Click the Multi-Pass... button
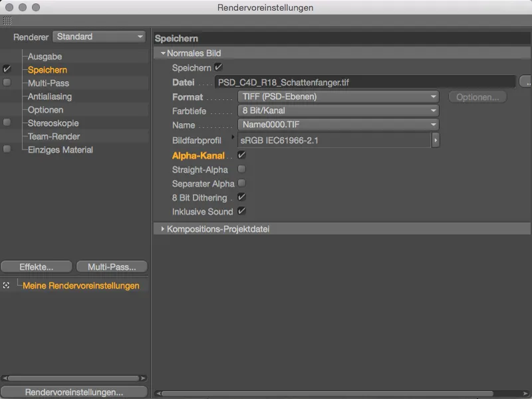532x399 pixels. tap(112, 267)
